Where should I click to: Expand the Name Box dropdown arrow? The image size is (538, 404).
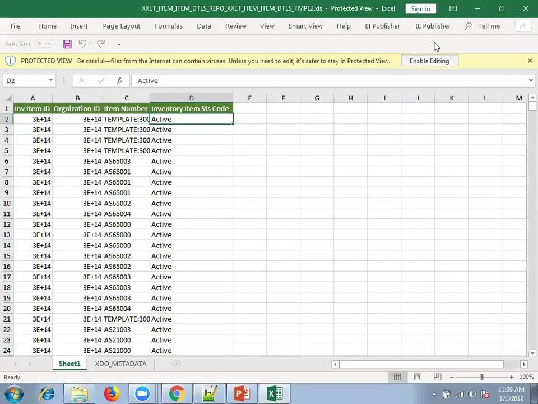[x=50, y=80]
